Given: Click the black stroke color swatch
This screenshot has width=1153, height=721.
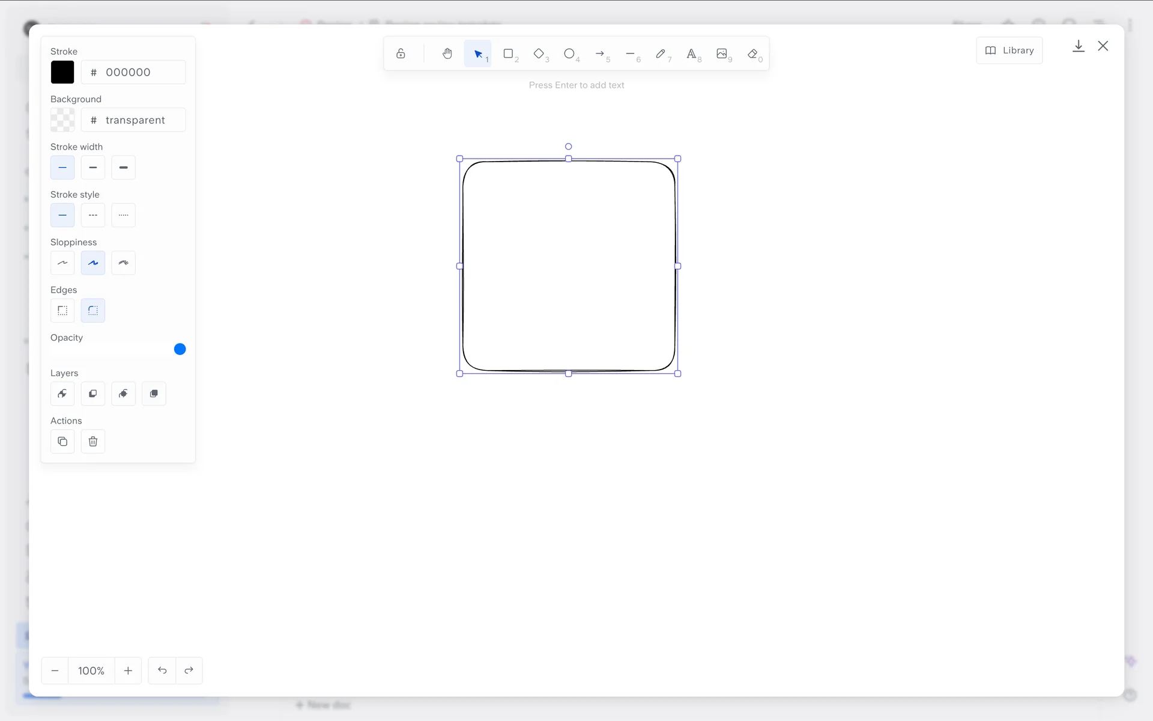Looking at the screenshot, I should [62, 72].
